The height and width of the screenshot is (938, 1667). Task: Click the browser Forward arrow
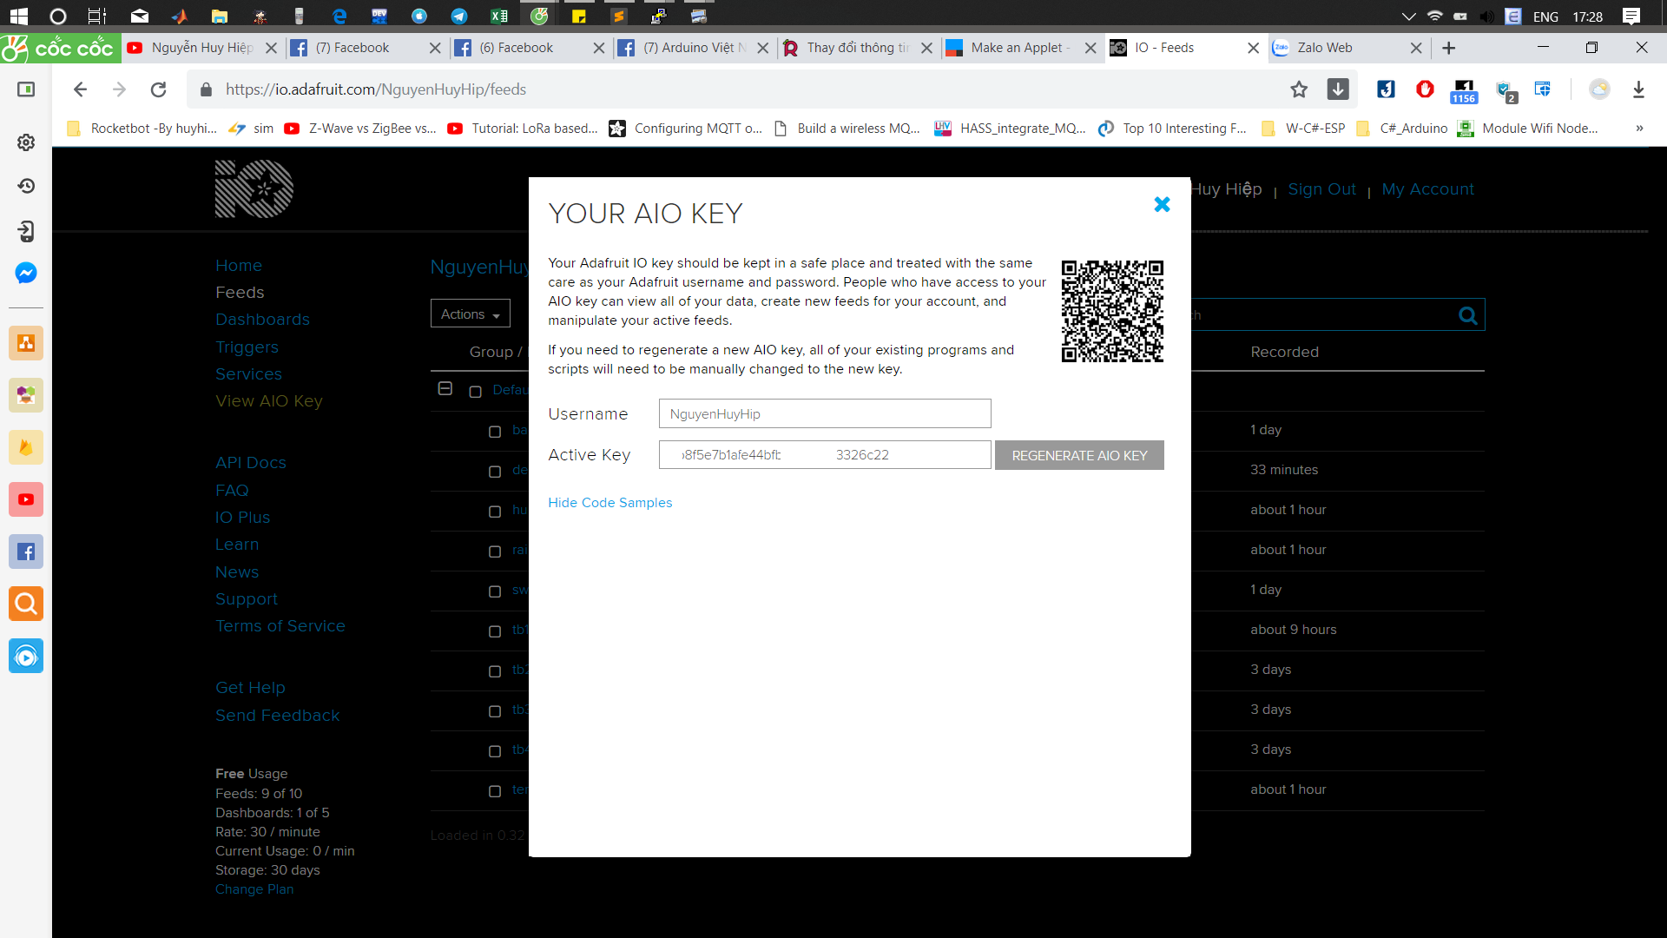[119, 89]
